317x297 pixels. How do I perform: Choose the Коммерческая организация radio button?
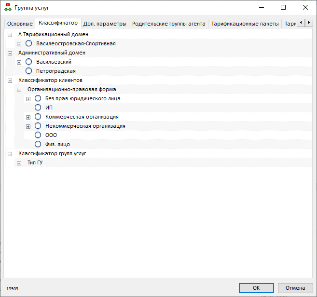pyautogui.click(x=38, y=117)
